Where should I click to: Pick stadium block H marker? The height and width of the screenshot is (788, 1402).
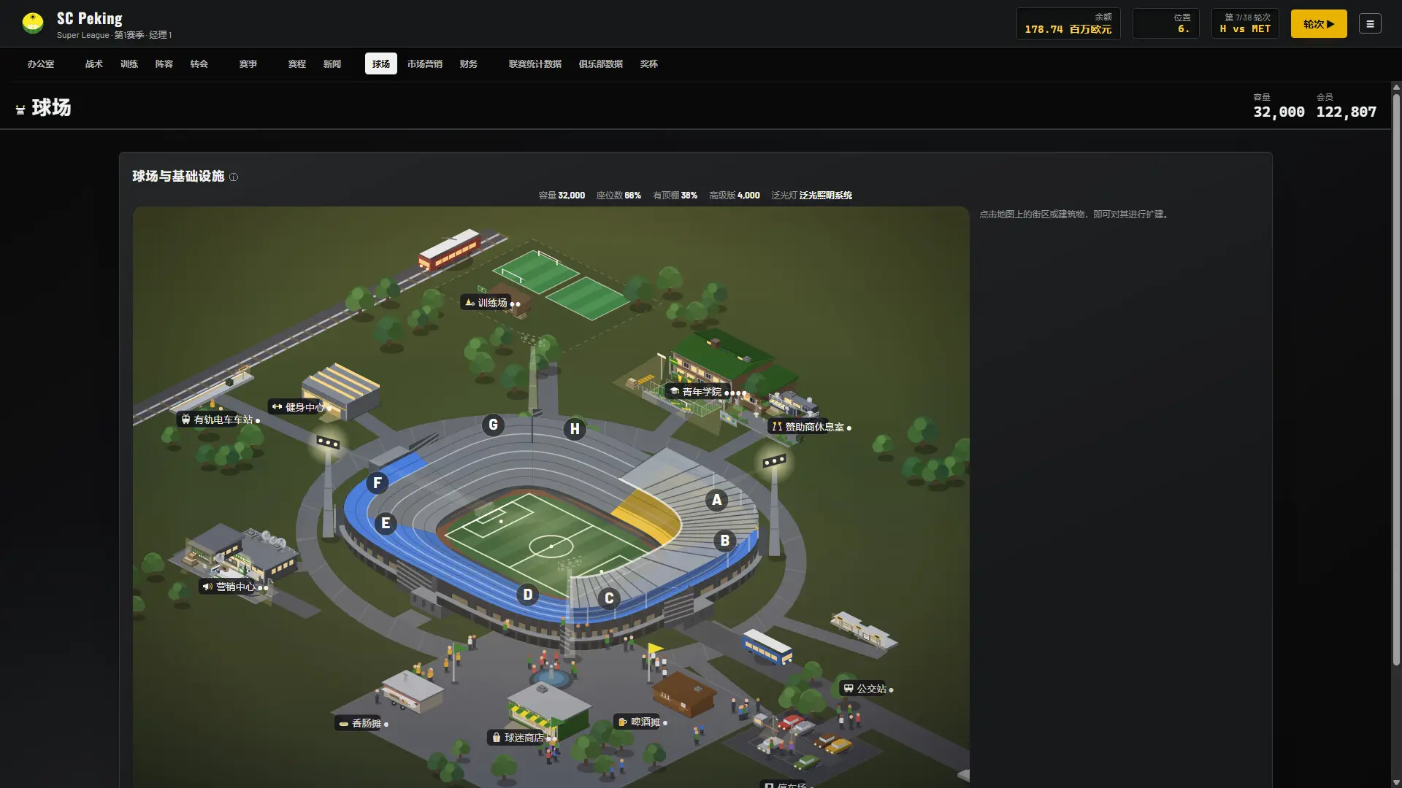[575, 429]
